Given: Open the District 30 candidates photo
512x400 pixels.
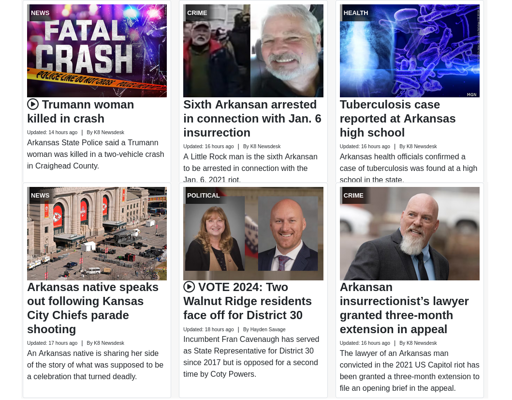Looking at the screenshot, I should pos(253,233).
